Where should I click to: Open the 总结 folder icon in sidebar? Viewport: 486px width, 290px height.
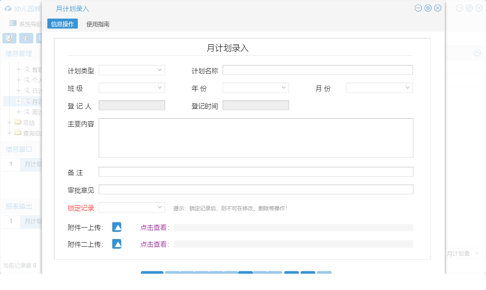click(18, 123)
